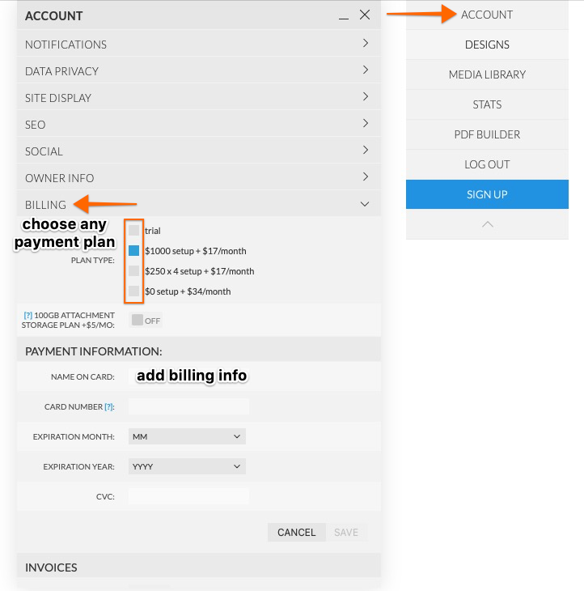Viewport: 584px width, 591px height.
Task: Click the blue Sign Up button
Action: point(487,194)
